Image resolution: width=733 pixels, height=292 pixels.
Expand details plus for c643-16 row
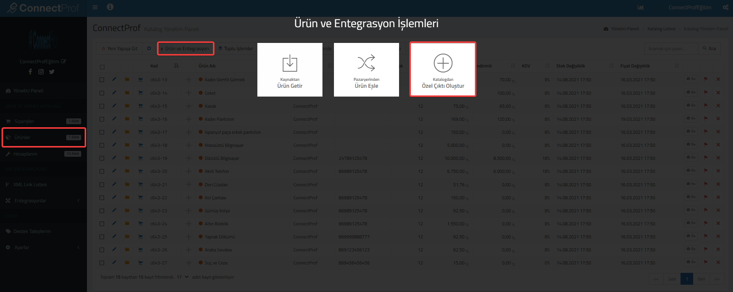tap(188, 119)
